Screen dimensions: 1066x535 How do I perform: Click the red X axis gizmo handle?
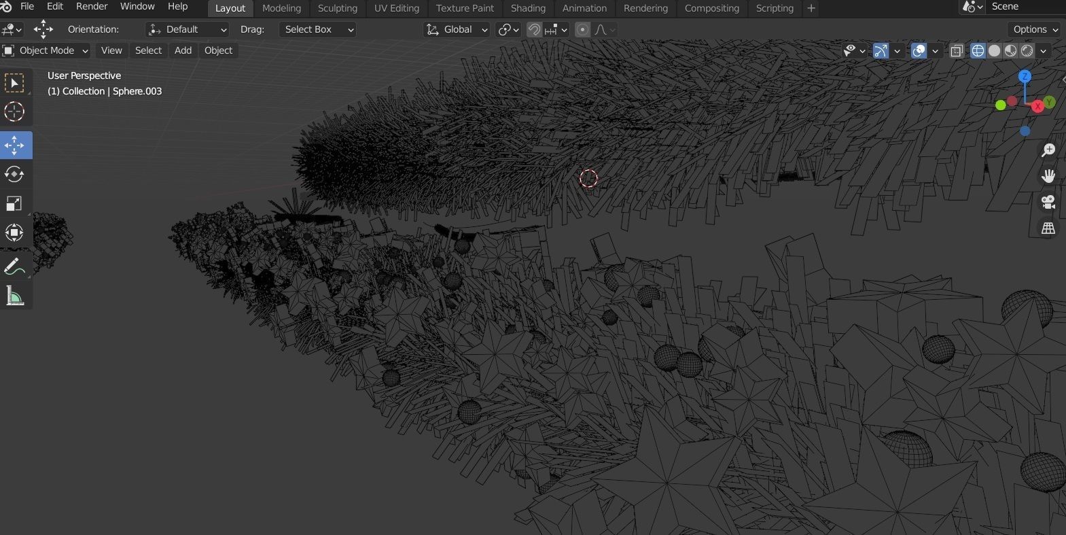pyautogui.click(x=1037, y=106)
